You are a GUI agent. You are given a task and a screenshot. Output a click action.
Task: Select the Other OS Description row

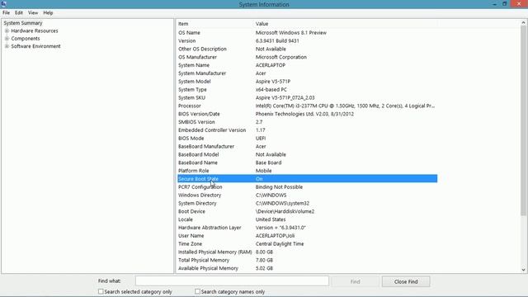click(307, 49)
